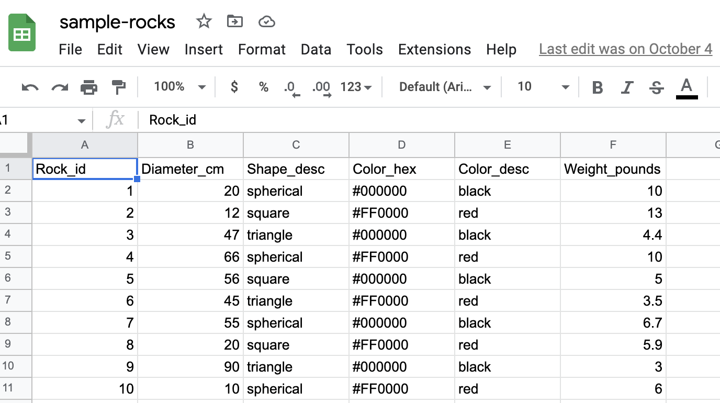Select the Rock_id cell with value 7
The width and height of the screenshot is (720, 403).
[85, 322]
